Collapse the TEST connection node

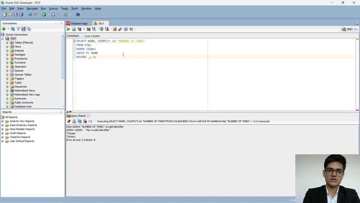tap(3, 39)
